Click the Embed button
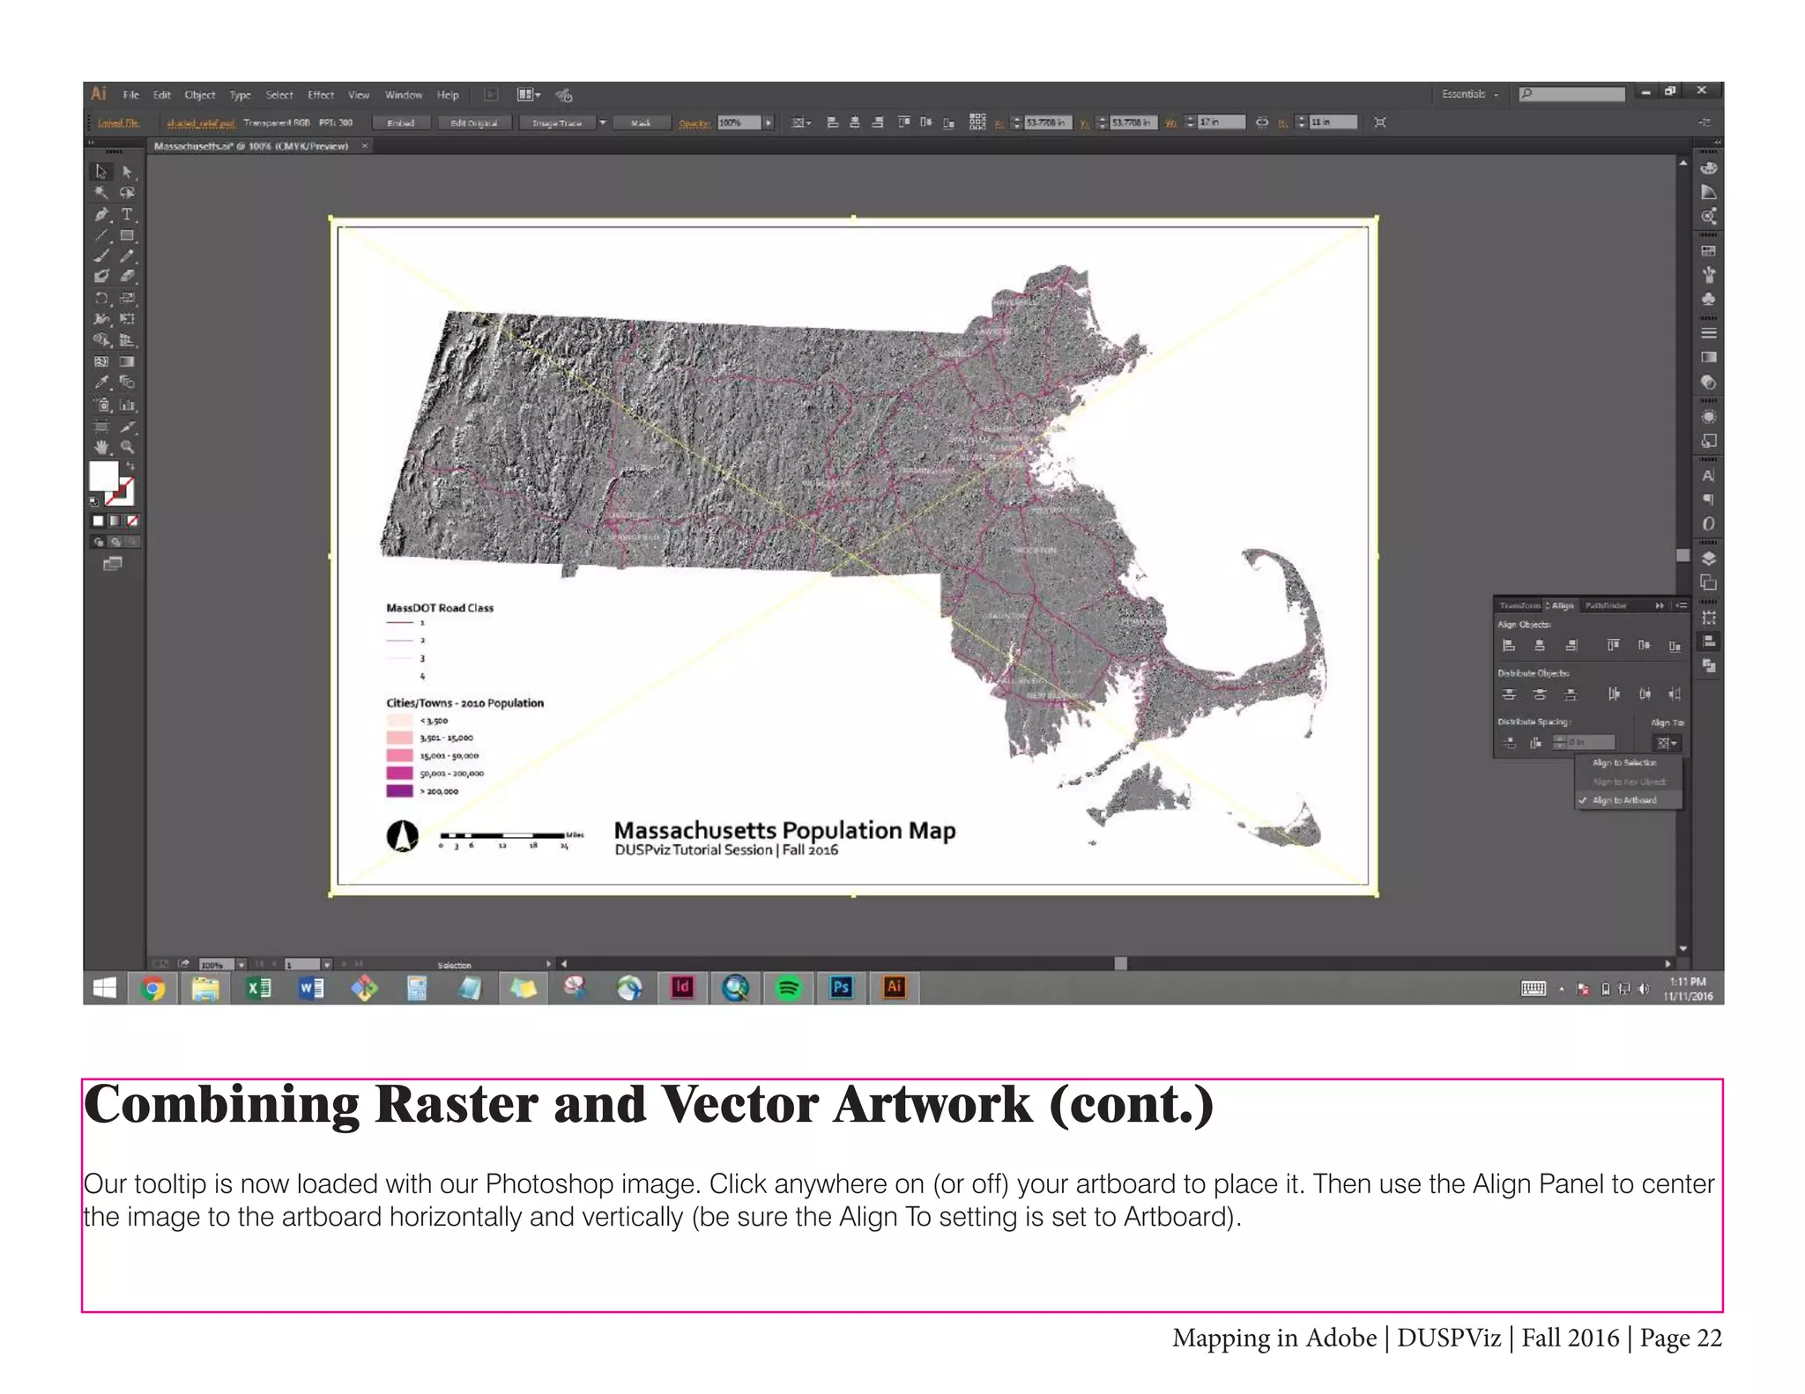The width and height of the screenshot is (1805, 1394). [x=401, y=122]
